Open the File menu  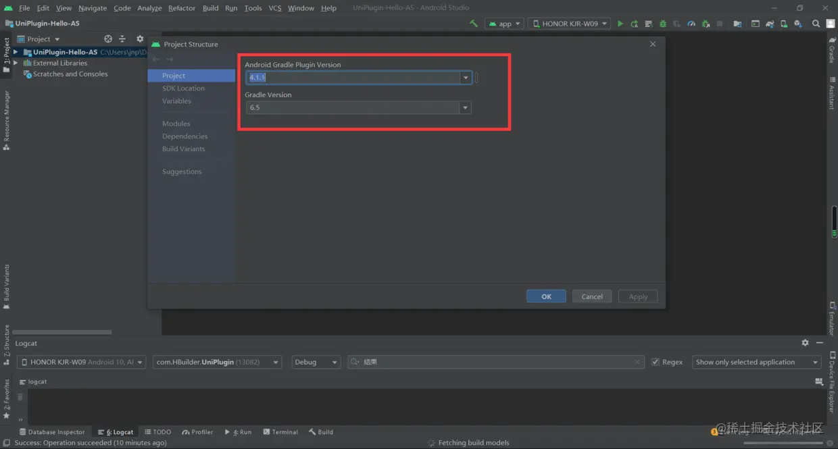tap(24, 8)
